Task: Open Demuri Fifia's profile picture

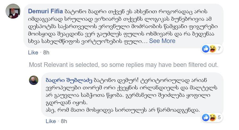Action: click(13, 11)
